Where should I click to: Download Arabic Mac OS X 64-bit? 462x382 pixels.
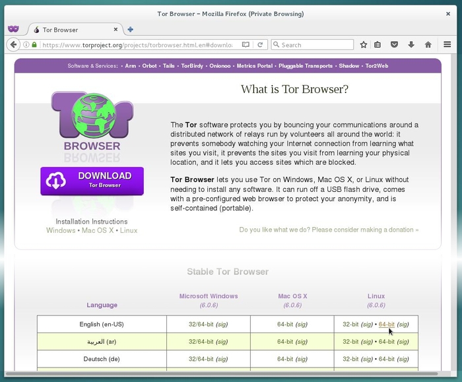(x=285, y=342)
